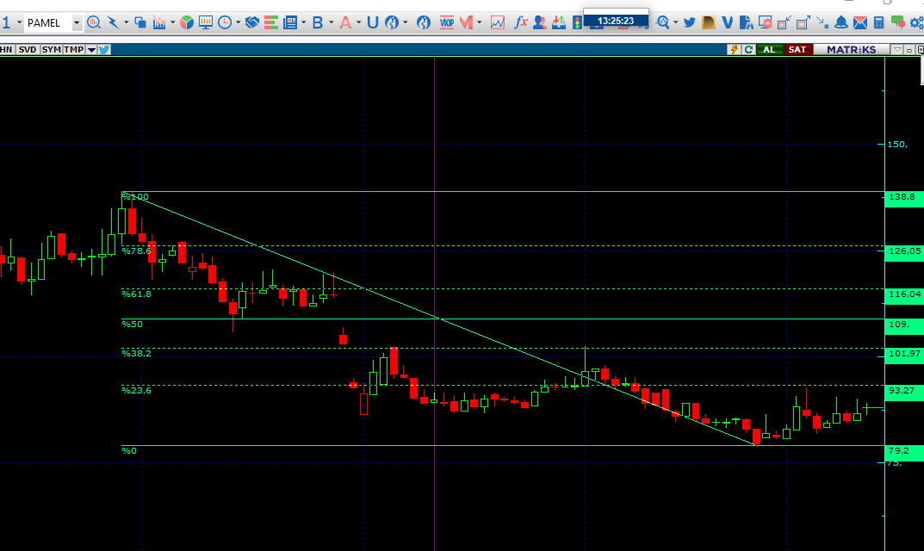Screen dimensions: 924x551
Task: Open the dropdown arrow after TMP button
Action: tap(91, 49)
